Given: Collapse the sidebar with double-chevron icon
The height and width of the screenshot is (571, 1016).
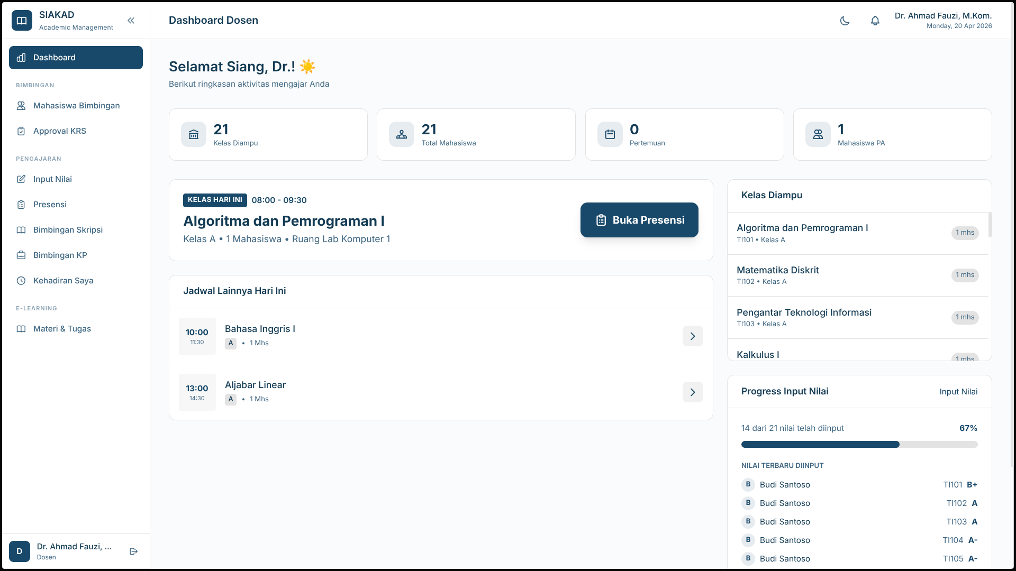Looking at the screenshot, I should pyautogui.click(x=131, y=21).
